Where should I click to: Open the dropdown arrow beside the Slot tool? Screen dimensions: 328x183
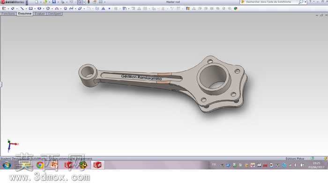(x=43, y=9)
